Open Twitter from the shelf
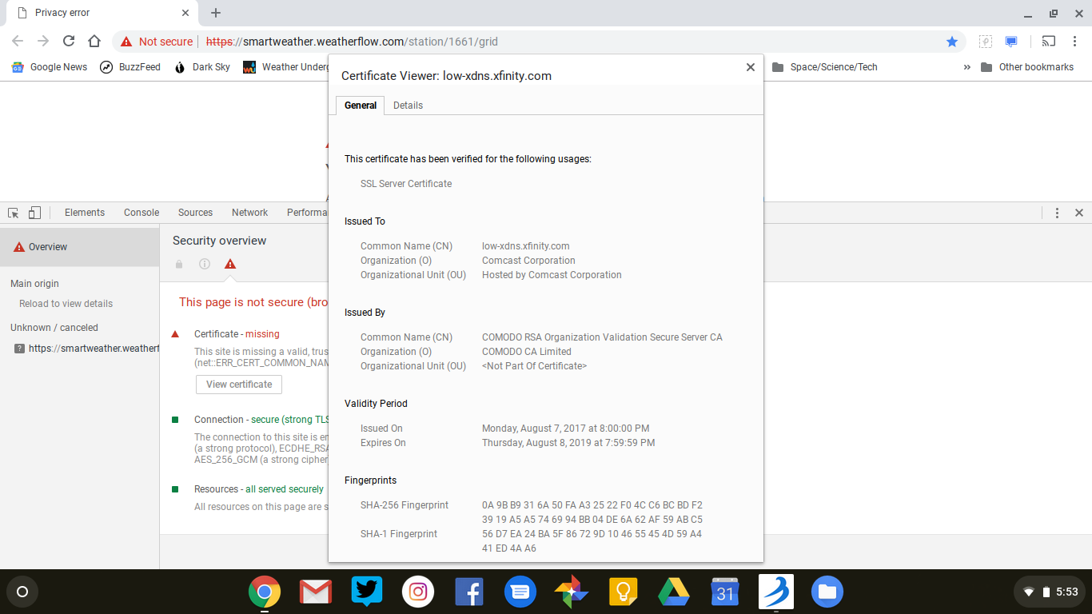 coord(367,592)
